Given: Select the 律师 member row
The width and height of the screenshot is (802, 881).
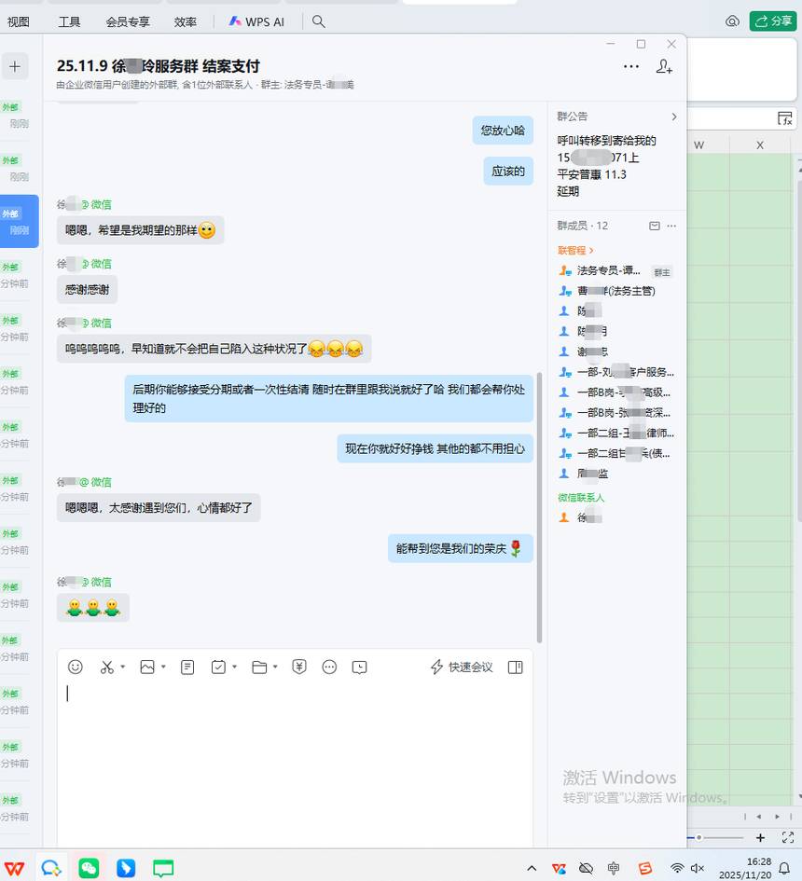Looking at the screenshot, I should coord(615,433).
